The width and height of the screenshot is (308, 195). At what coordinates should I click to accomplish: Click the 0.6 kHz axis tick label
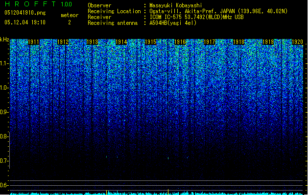[x=4, y=185]
